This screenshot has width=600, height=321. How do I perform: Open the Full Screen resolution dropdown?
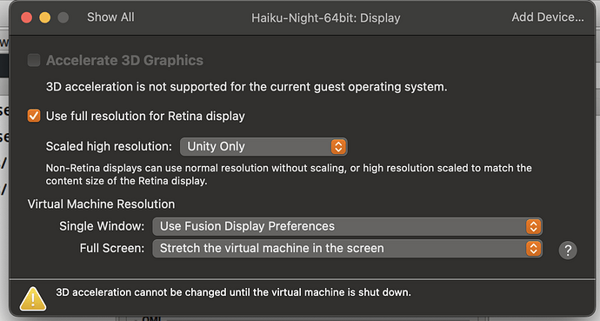click(x=348, y=249)
